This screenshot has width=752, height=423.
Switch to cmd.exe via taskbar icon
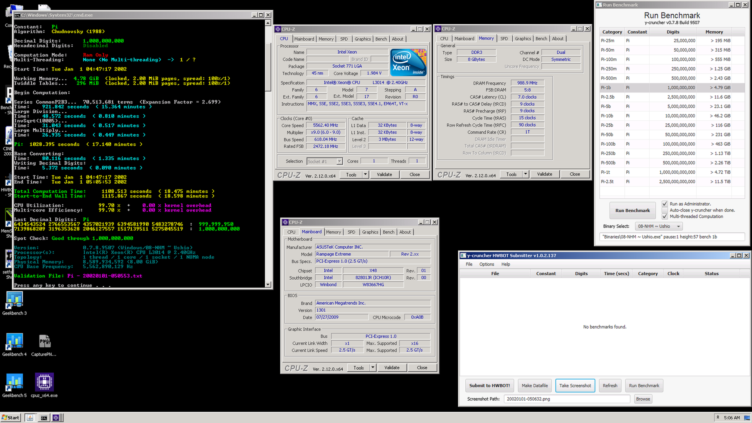pos(44,418)
